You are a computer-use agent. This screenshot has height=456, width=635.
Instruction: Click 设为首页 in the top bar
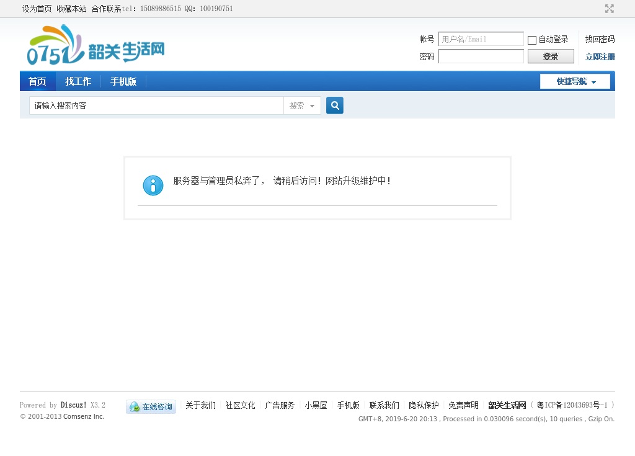37,9
